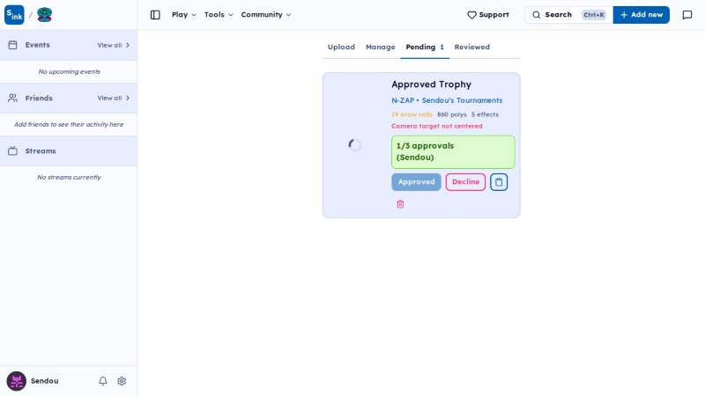This screenshot has width=705, height=396.
Task: Copy via clipboard icon on trophy card
Action: 499,182
